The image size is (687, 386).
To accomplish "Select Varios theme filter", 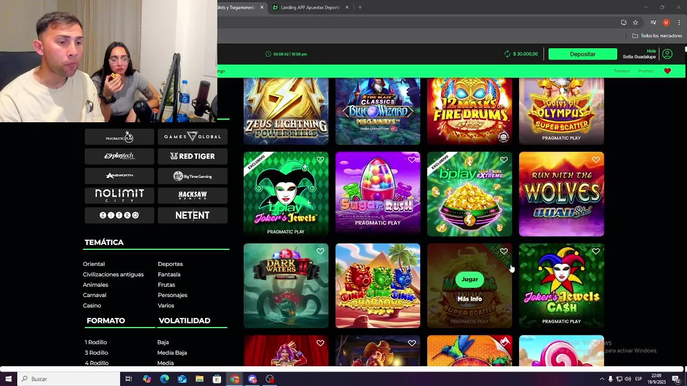I will point(166,306).
